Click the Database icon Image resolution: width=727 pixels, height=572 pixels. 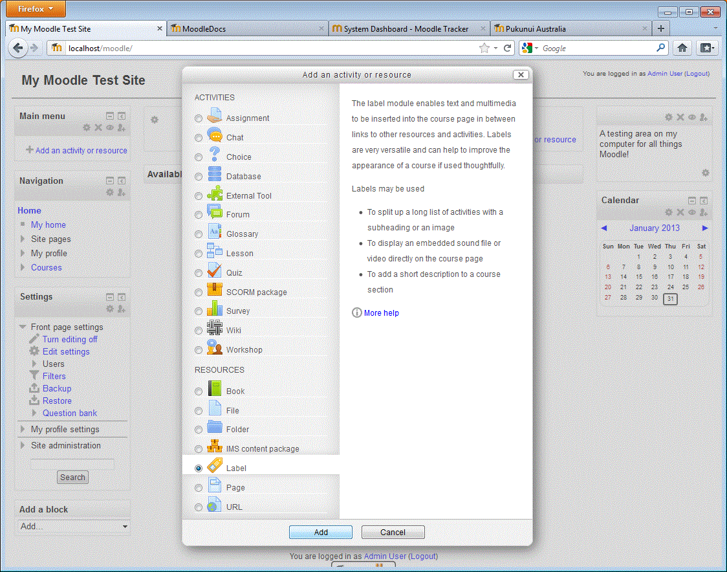click(x=214, y=174)
